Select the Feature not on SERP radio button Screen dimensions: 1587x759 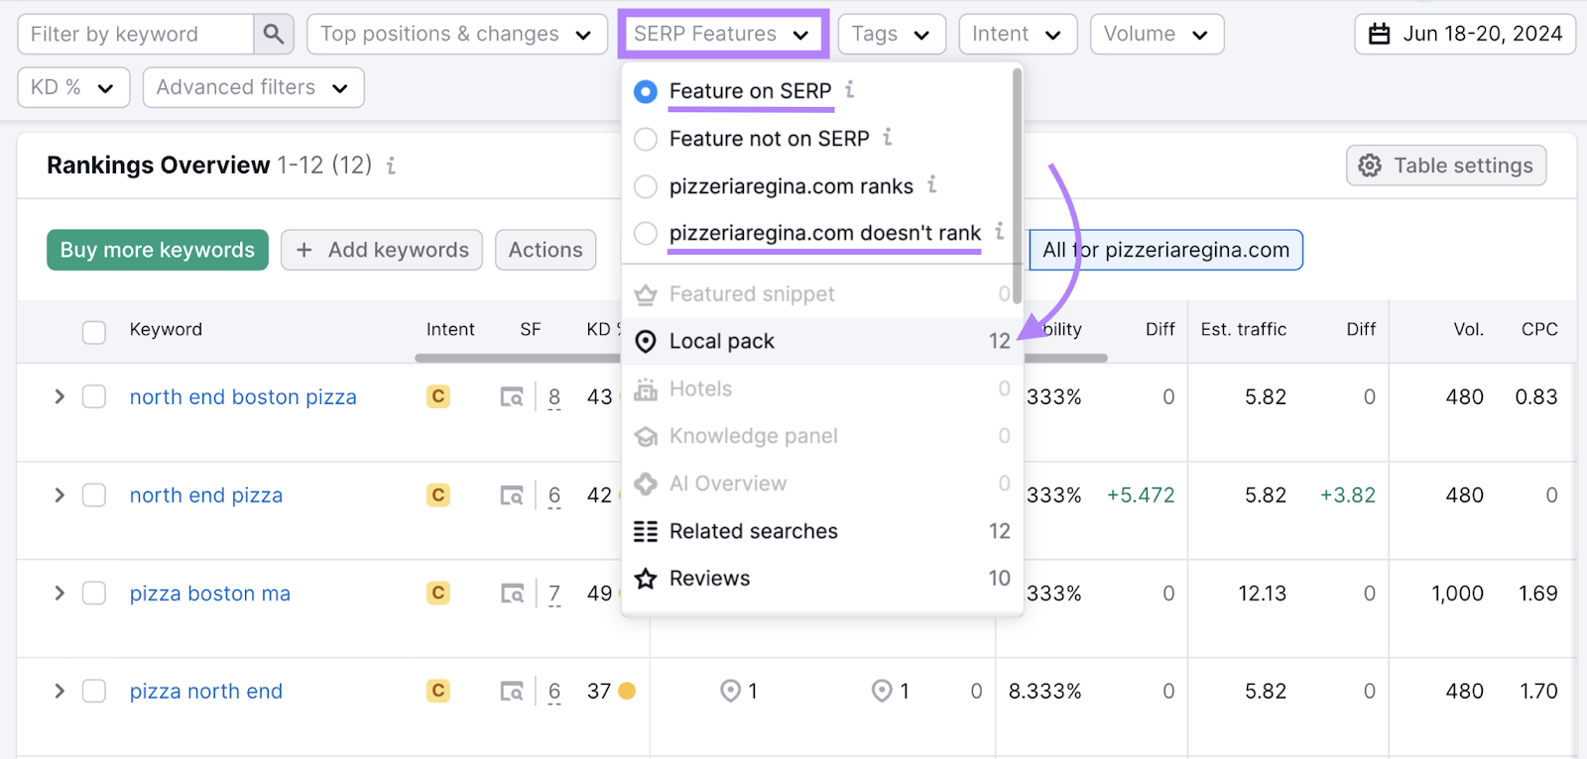click(x=646, y=139)
